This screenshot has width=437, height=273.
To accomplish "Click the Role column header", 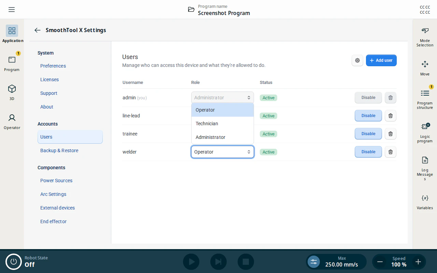I will click(195, 83).
